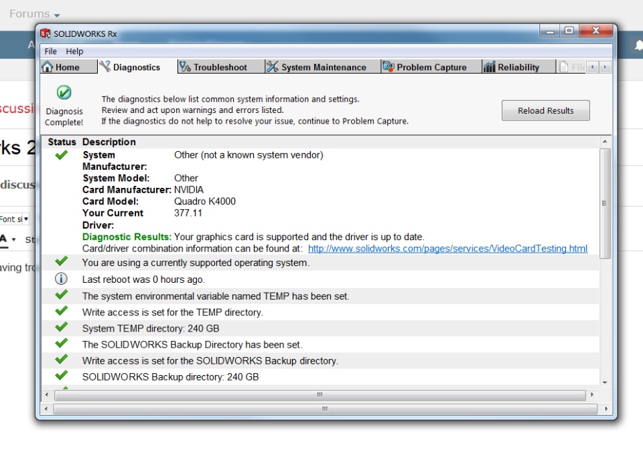643x470 pixels.
Task: Click checkmark beside SOLIDWORKS Backup directory 240 GB
Action: (x=62, y=376)
